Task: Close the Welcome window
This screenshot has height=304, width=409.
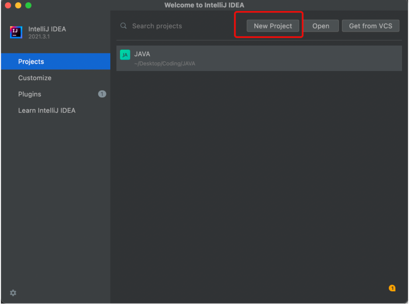Action: tap(8, 5)
